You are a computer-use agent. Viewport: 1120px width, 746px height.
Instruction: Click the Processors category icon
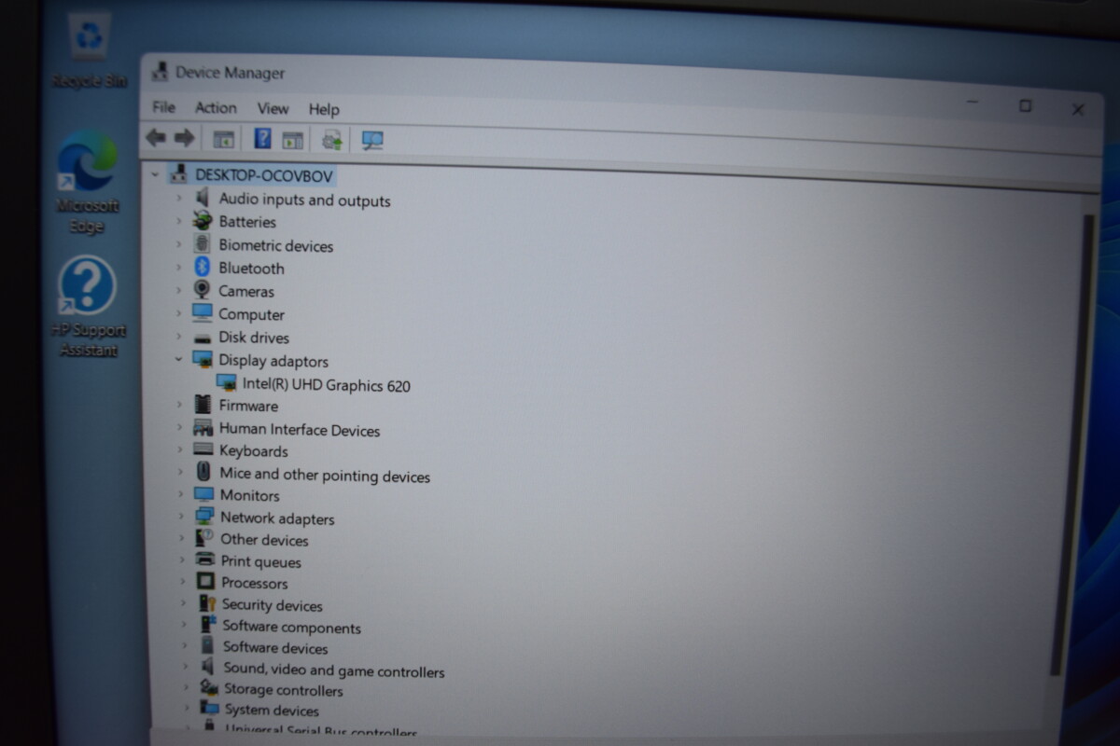pos(206,582)
